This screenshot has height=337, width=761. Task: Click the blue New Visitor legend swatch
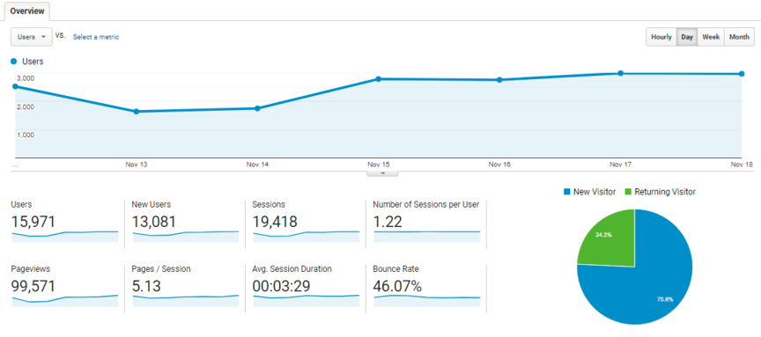pos(566,192)
